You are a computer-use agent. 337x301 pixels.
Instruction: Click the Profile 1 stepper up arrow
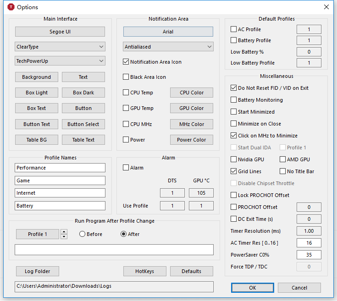pyautogui.click(x=64, y=232)
